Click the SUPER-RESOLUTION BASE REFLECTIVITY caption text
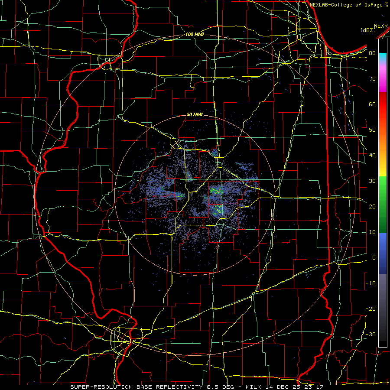The width and height of the screenshot is (390, 390). coord(136,387)
